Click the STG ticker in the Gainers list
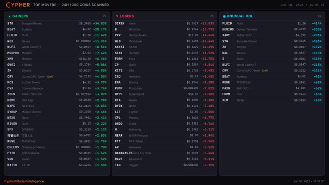The width and height of the screenshot is (329, 185). [x=10, y=24]
